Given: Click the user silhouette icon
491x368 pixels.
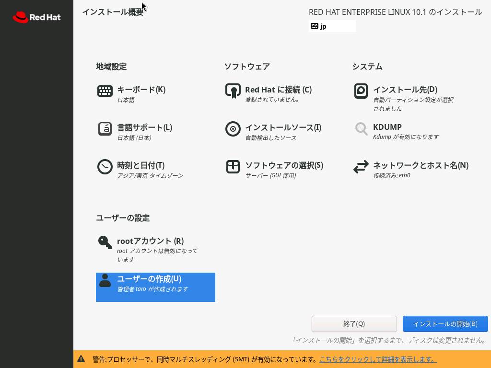Looking at the screenshot, I should tap(105, 280).
